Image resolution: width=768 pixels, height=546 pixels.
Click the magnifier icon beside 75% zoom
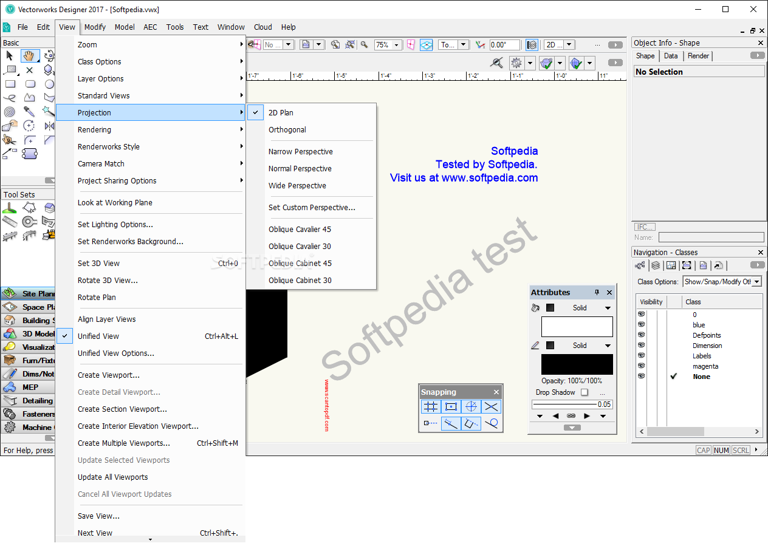coord(365,44)
